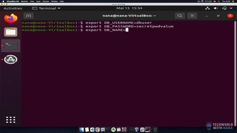Open the Devices menu

(x=46, y=1)
